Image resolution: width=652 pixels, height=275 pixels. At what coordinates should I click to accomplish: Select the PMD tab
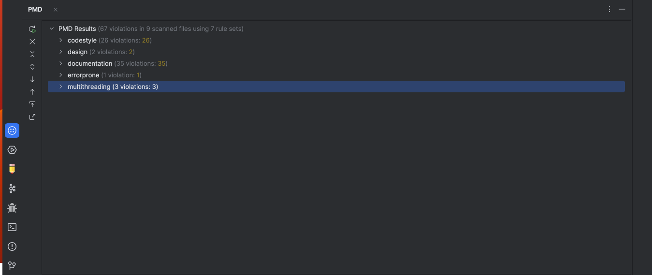35,10
